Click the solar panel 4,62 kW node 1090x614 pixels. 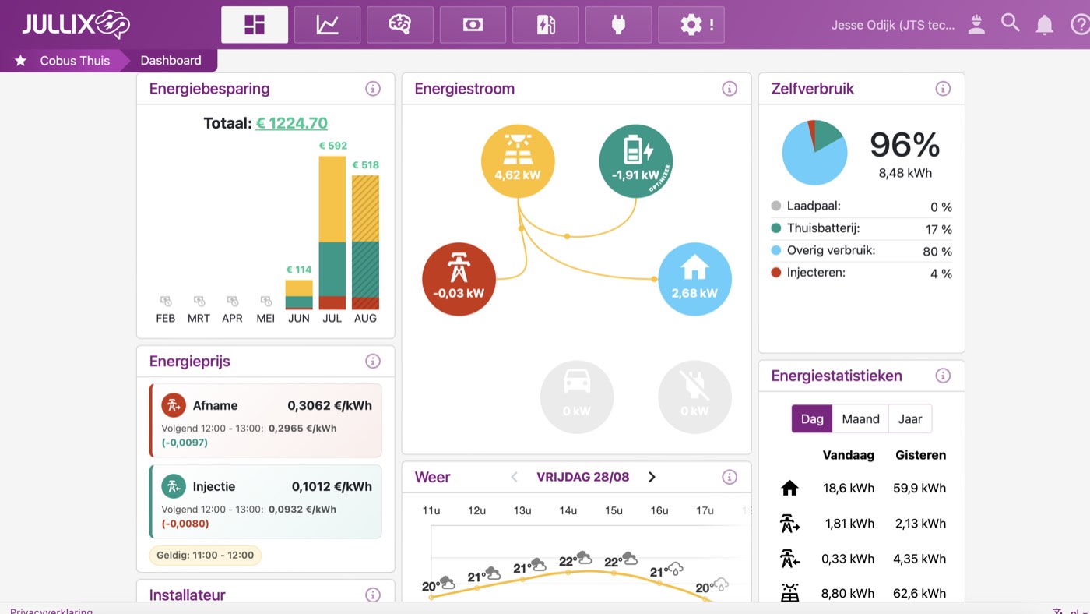(x=518, y=161)
